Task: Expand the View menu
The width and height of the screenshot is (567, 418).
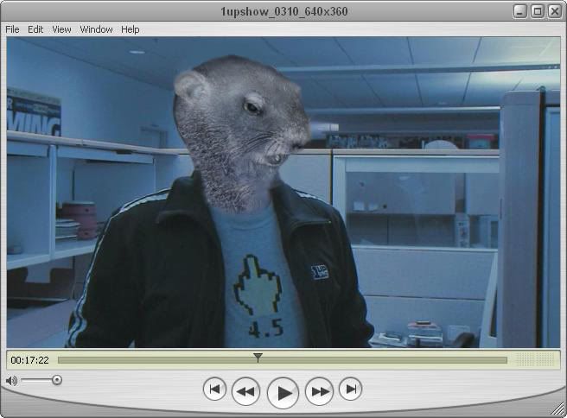Action: (x=61, y=29)
